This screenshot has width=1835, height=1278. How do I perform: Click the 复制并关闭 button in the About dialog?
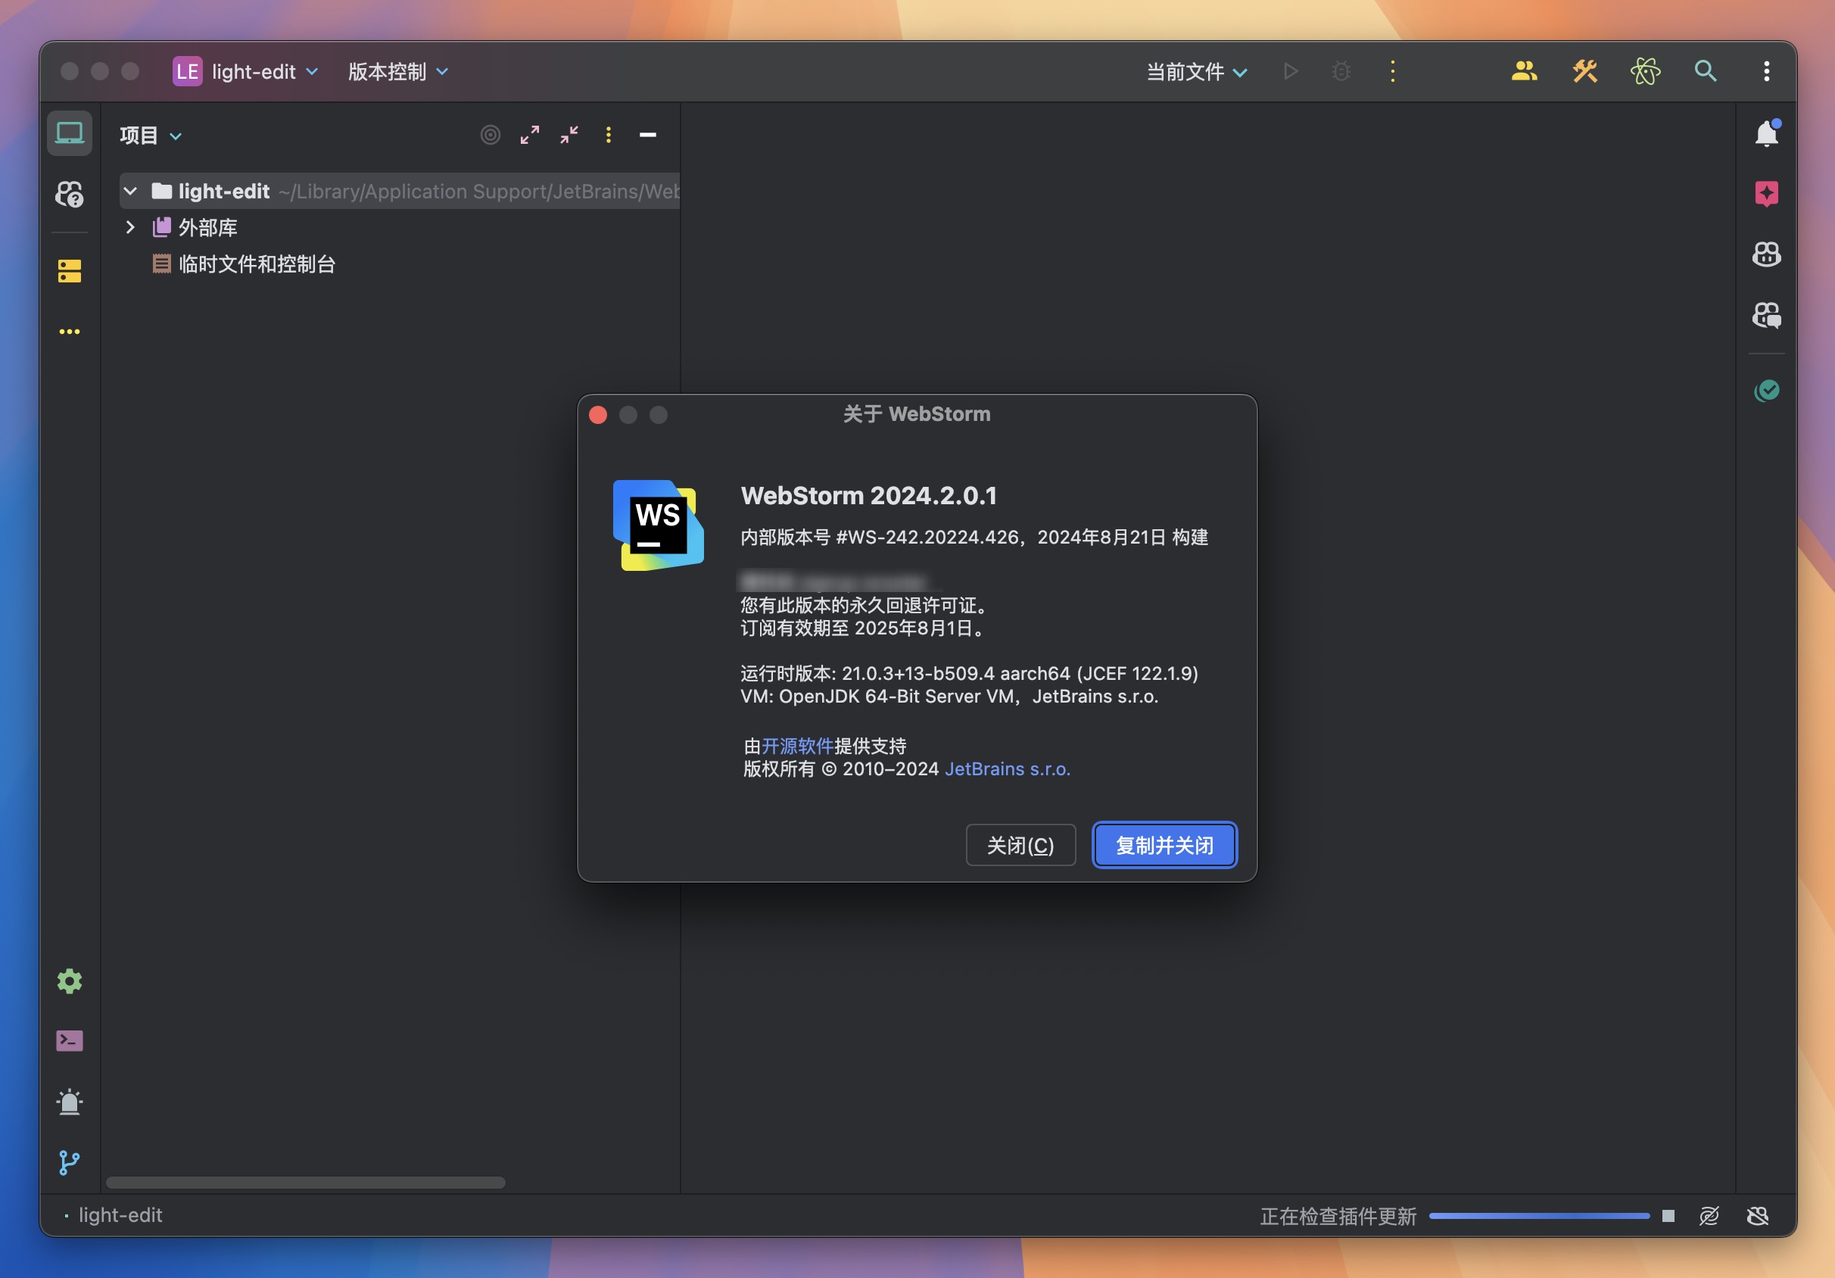[1164, 845]
